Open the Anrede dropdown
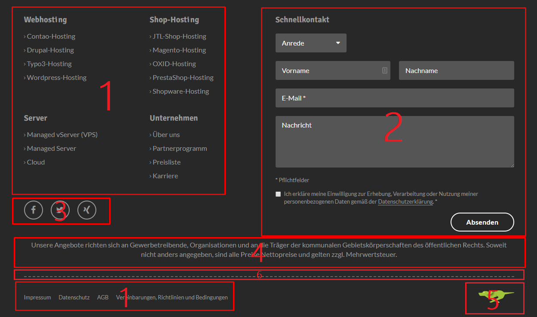This screenshot has width=537, height=317. (311, 43)
